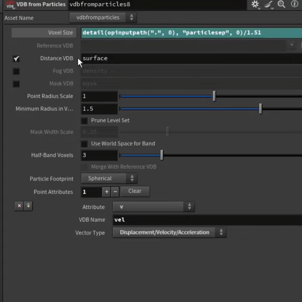The width and height of the screenshot is (302, 302).
Task: Adjust the Half-Band Voxels slider handle
Action: 162,155
